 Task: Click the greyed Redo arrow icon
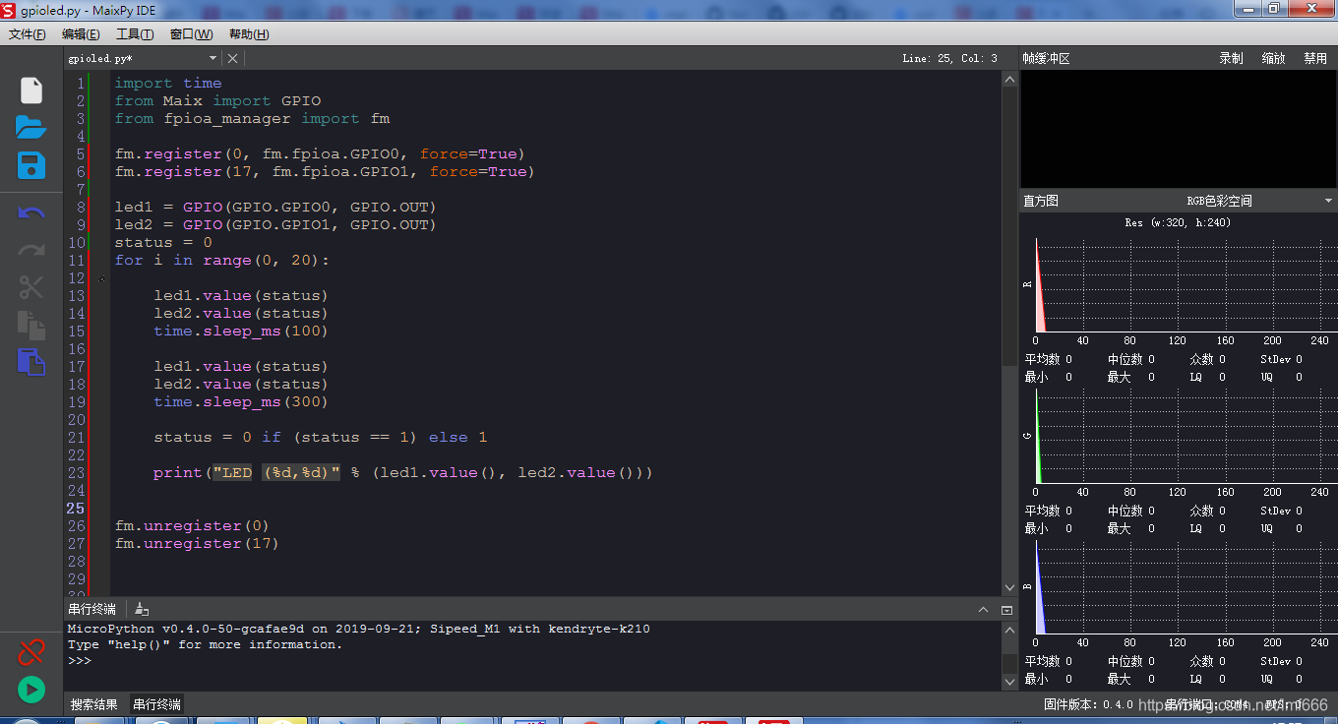pos(31,250)
